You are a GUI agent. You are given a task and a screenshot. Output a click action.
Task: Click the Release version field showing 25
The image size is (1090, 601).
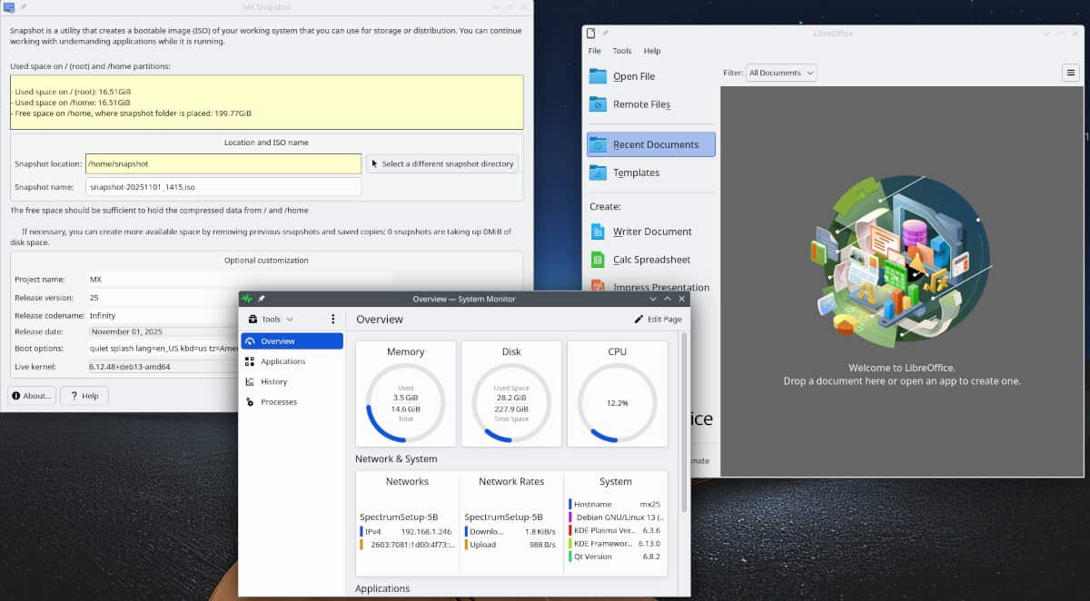pyautogui.click(x=240, y=298)
